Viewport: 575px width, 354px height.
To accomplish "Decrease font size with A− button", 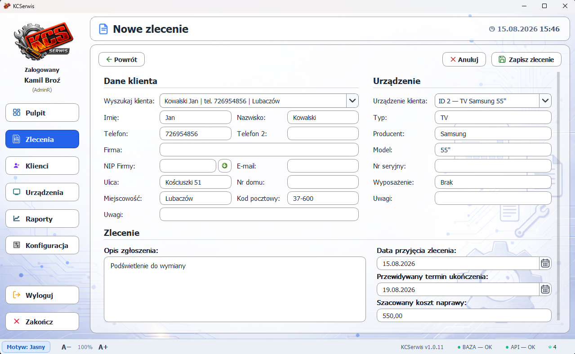I will (66, 347).
